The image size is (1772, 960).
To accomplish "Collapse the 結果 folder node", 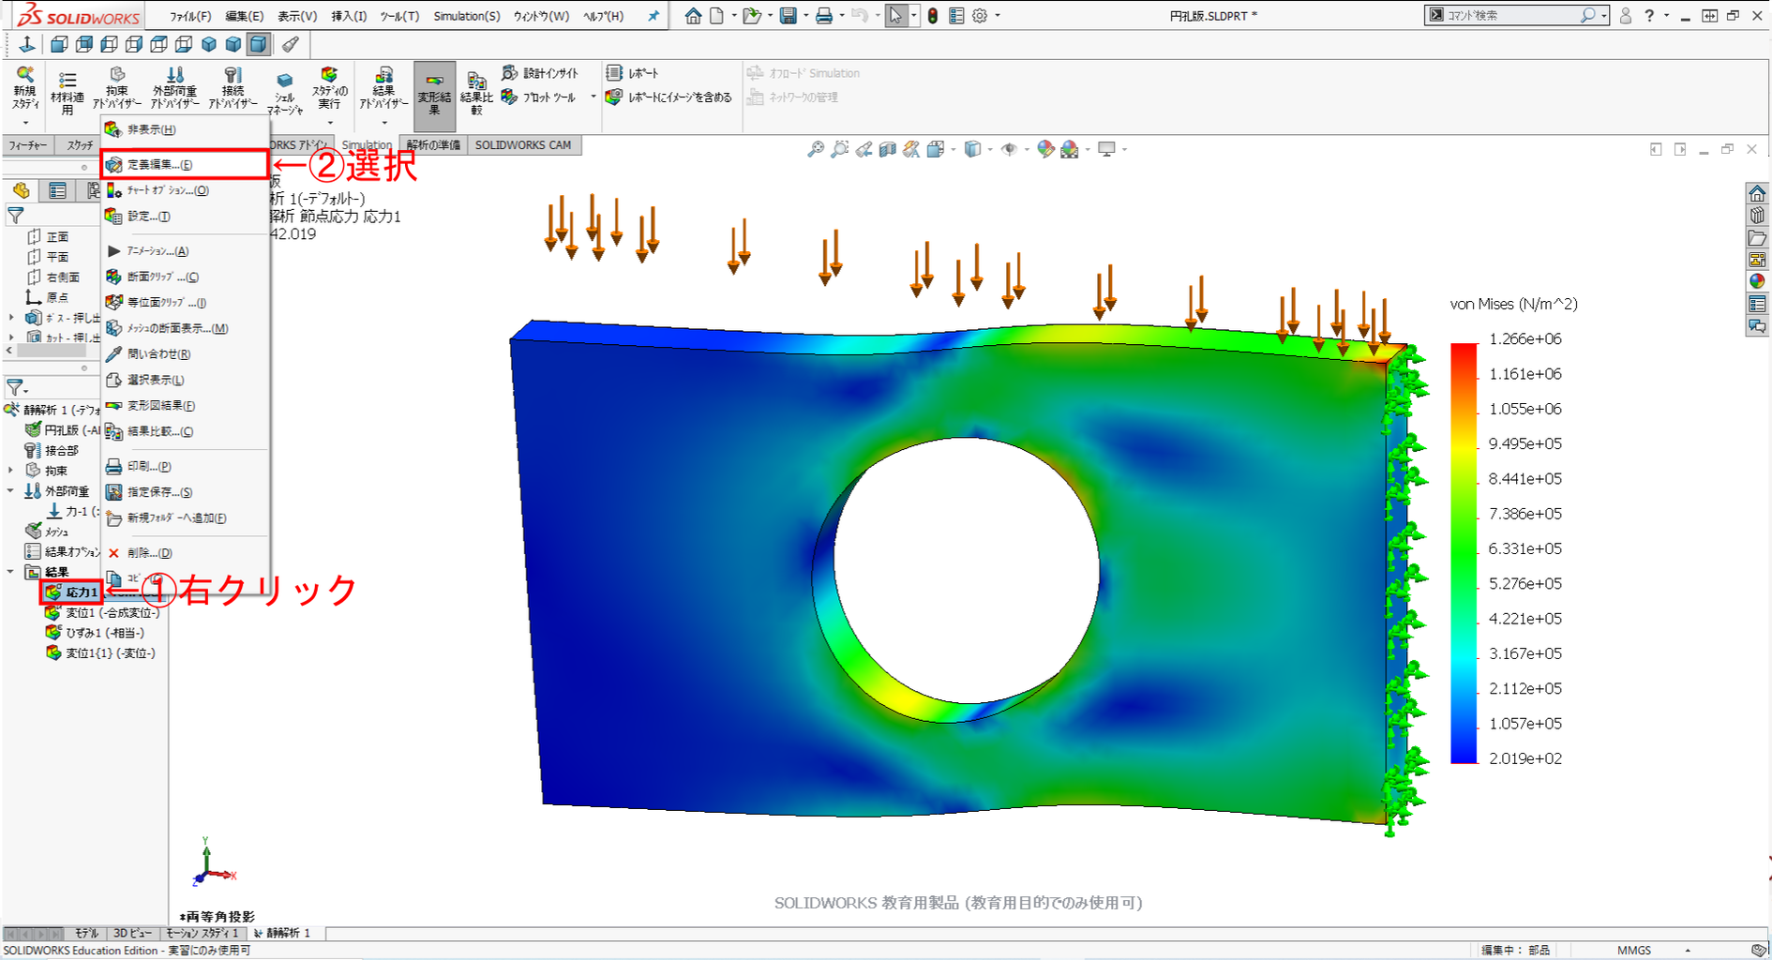I will (x=11, y=572).
